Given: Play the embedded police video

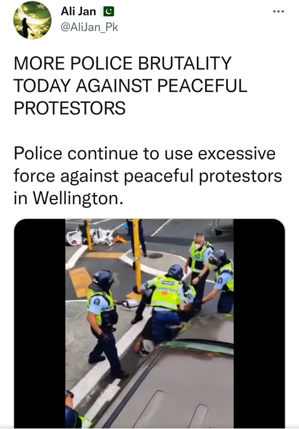Looking at the screenshot, I should [149, 324].
